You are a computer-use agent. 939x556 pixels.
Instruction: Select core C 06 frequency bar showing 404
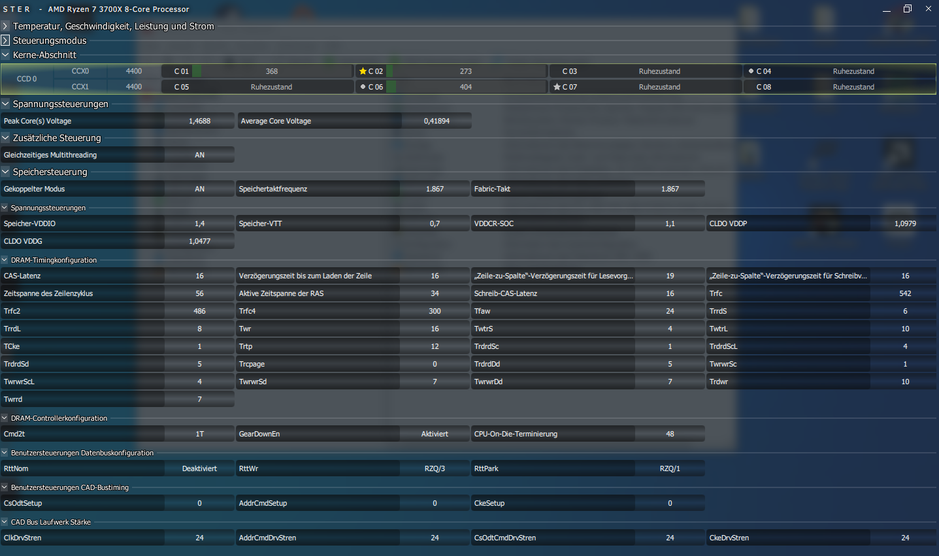tap(466, 87)
